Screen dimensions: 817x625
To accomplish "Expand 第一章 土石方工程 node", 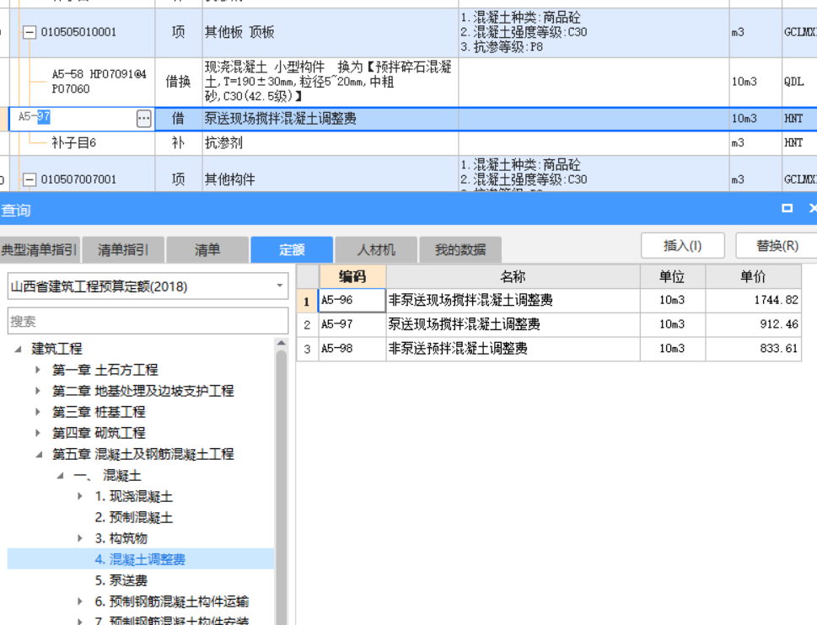I will tap(37, 370).
